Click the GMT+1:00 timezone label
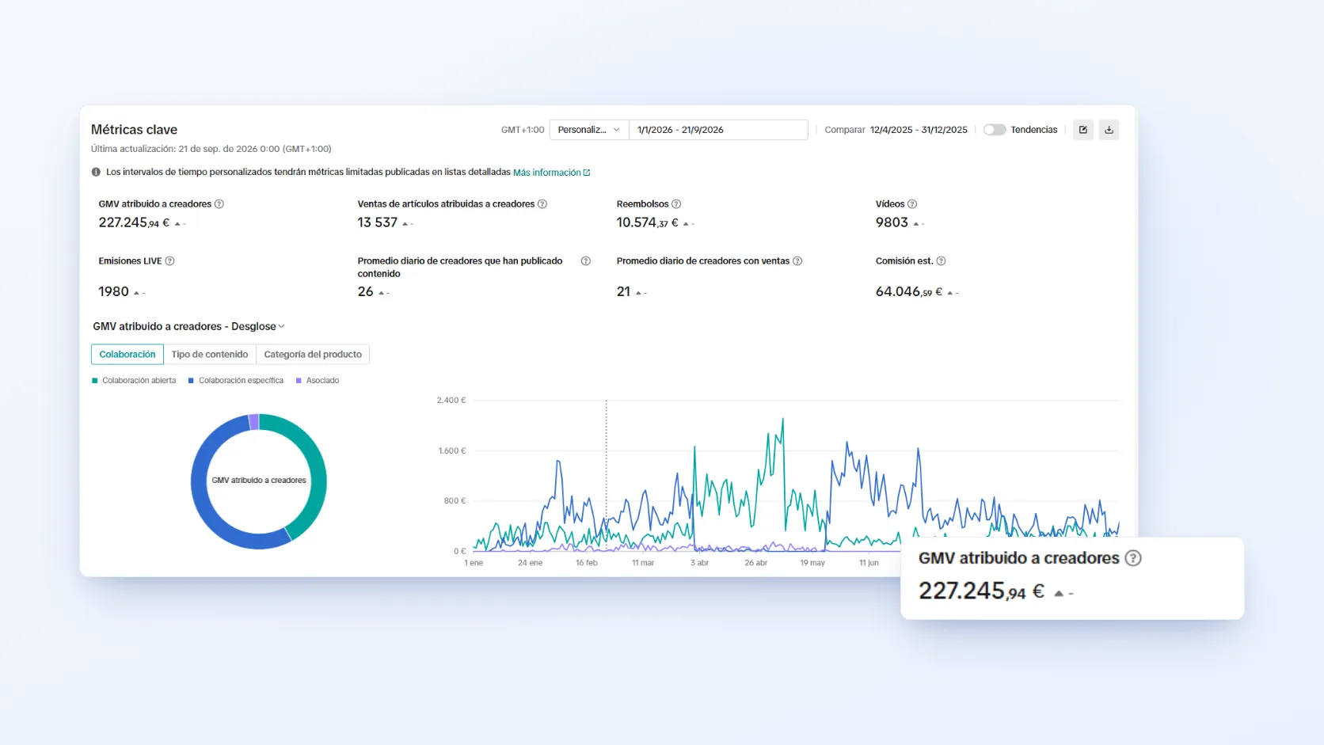Viewport: 1324px width, 745px height. (x=523, y=130)
